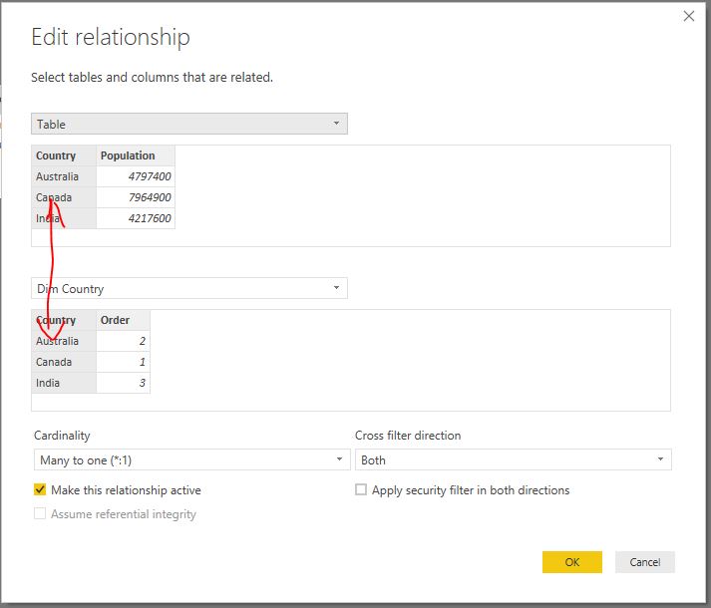
Task: Click the 7964900 population cell
Action: (x=136, y=197)
